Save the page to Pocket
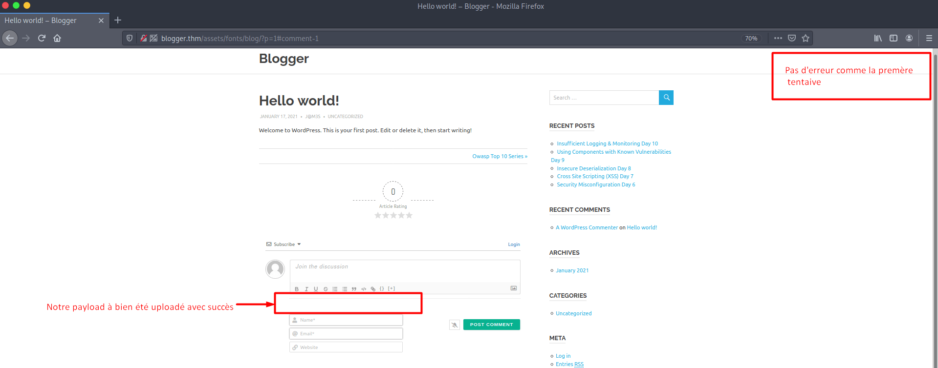Viewport: 938px width, 368px height. 792,38
